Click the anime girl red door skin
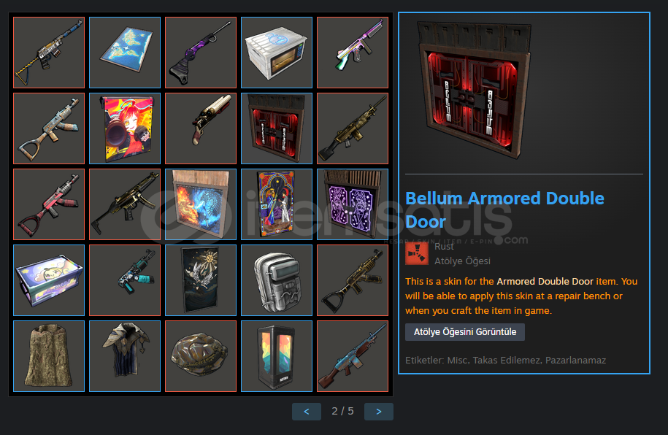The image size is (668, 435). (x=125, y=128)
